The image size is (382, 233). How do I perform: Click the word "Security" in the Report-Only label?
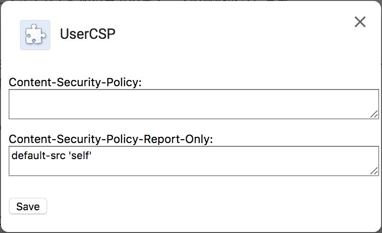pos(79,139)
